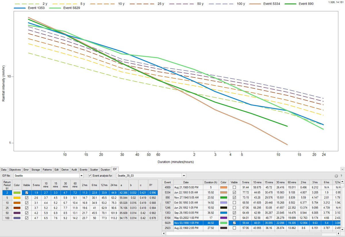The image size is (345, 237).
Task: Open the IDF settings gear icon
Action: pyautogui.click(x=336, y=176)
